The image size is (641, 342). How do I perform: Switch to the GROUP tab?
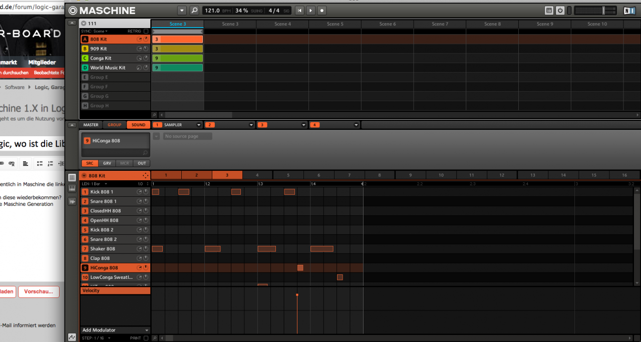(x=114, y=125)
